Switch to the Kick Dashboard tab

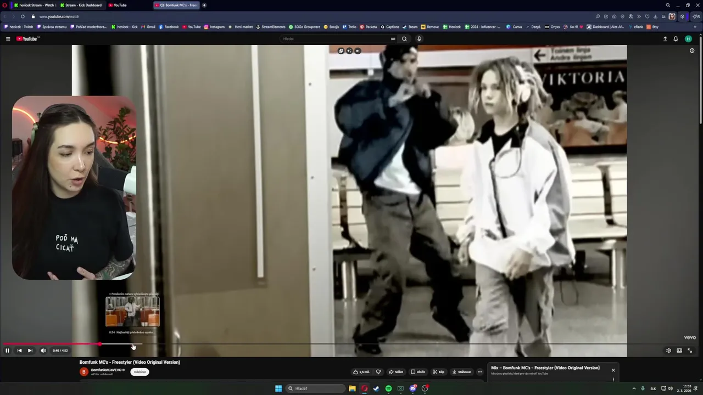[x=81, y=5]
